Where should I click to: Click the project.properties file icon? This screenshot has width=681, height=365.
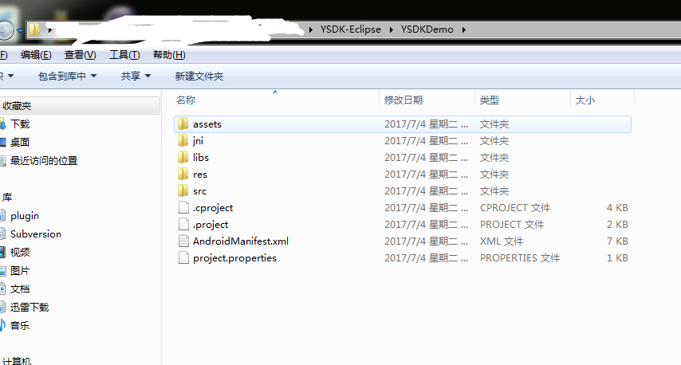click(183, 257)
